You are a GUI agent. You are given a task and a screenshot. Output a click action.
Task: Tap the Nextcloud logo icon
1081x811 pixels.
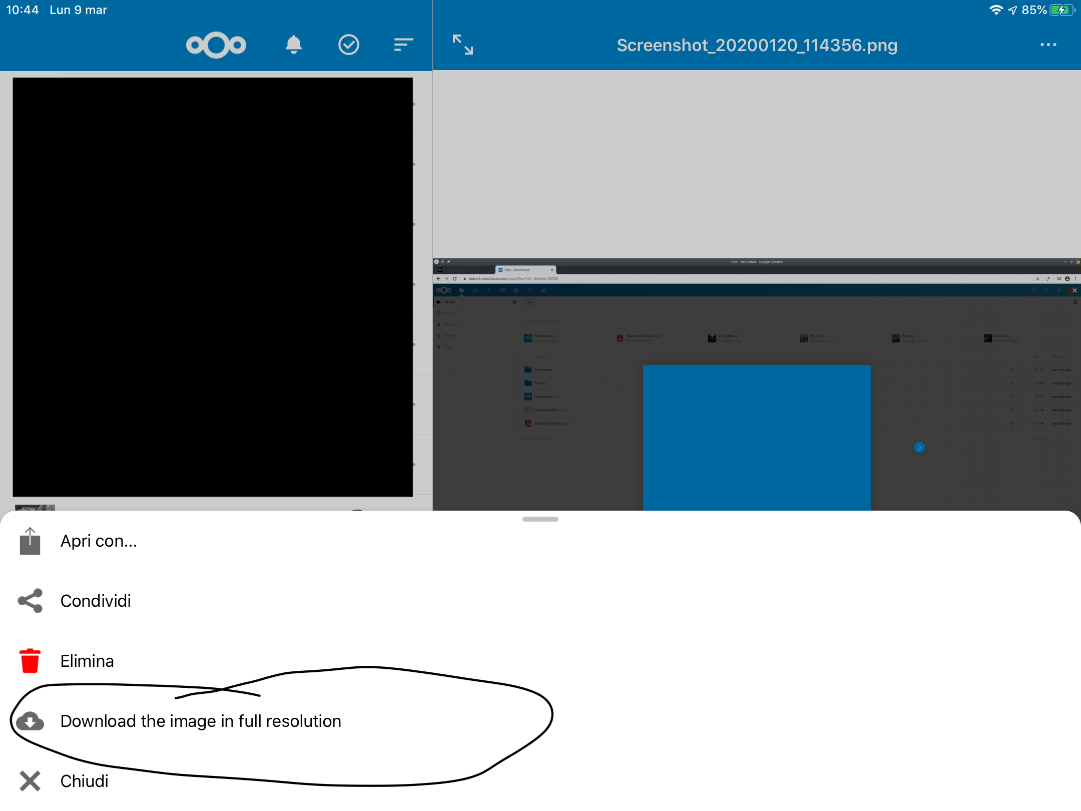(x=216, y=45)
